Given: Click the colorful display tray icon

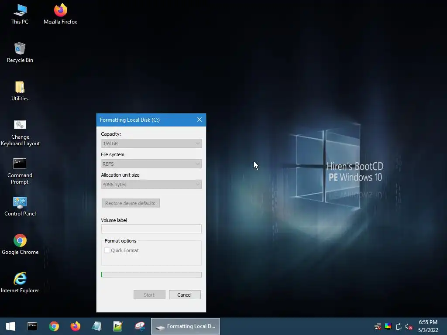Looking at the screenshot, I should [388, 326].
